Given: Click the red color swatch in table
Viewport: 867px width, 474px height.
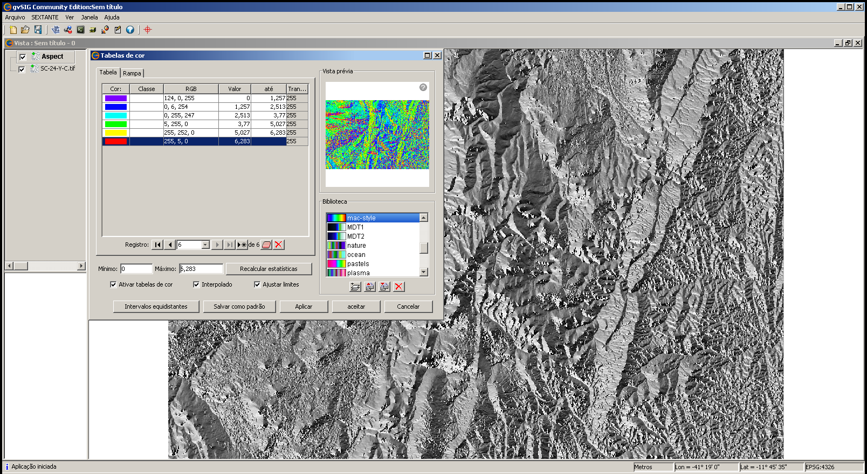Looking at the screenshot, I should point(116,141).
